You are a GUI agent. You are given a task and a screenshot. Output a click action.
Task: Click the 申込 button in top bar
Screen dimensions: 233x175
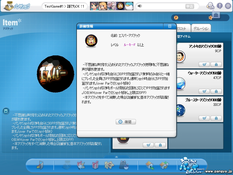tap(189, 6)
